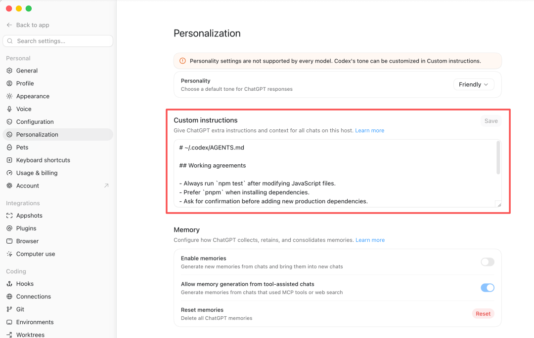Disable memory generation from tool-assisted chats
The height and width of the screenshot is (338, 534).
(488, 288)
